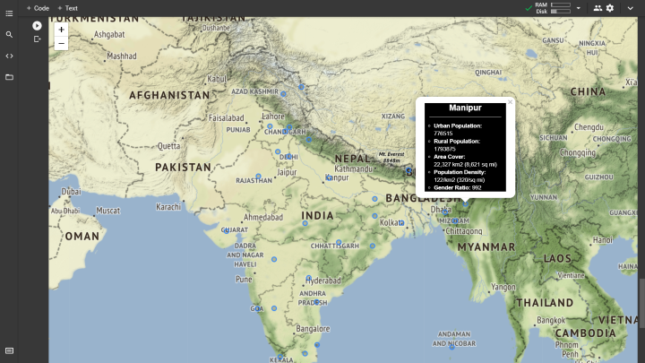
Task: Click the cell output actions icon
Action: (37, 39)
